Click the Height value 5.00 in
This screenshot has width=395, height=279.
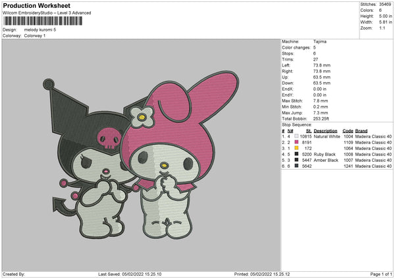pyautogui.click(x=385, y=16)
